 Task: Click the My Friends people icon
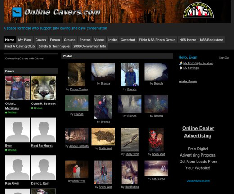point(181,63)
